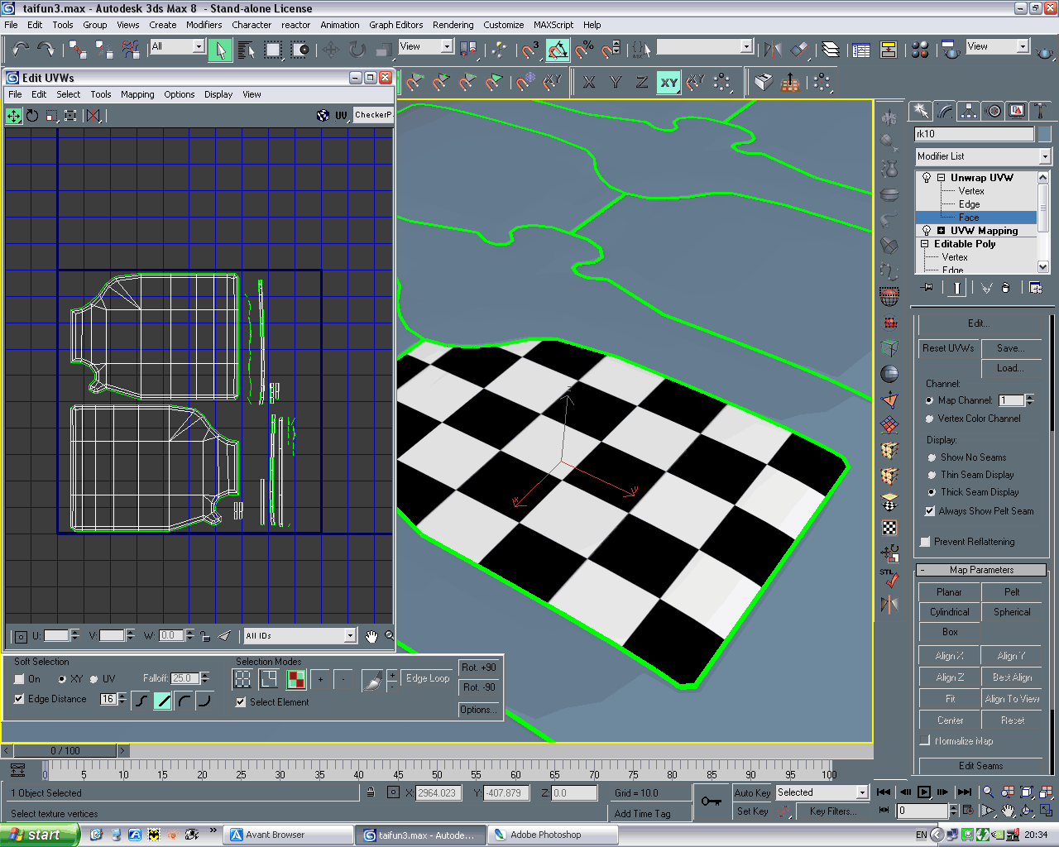
Task: Toggle Prevent Reflattening checkbox
Action: tap(926, 542)
